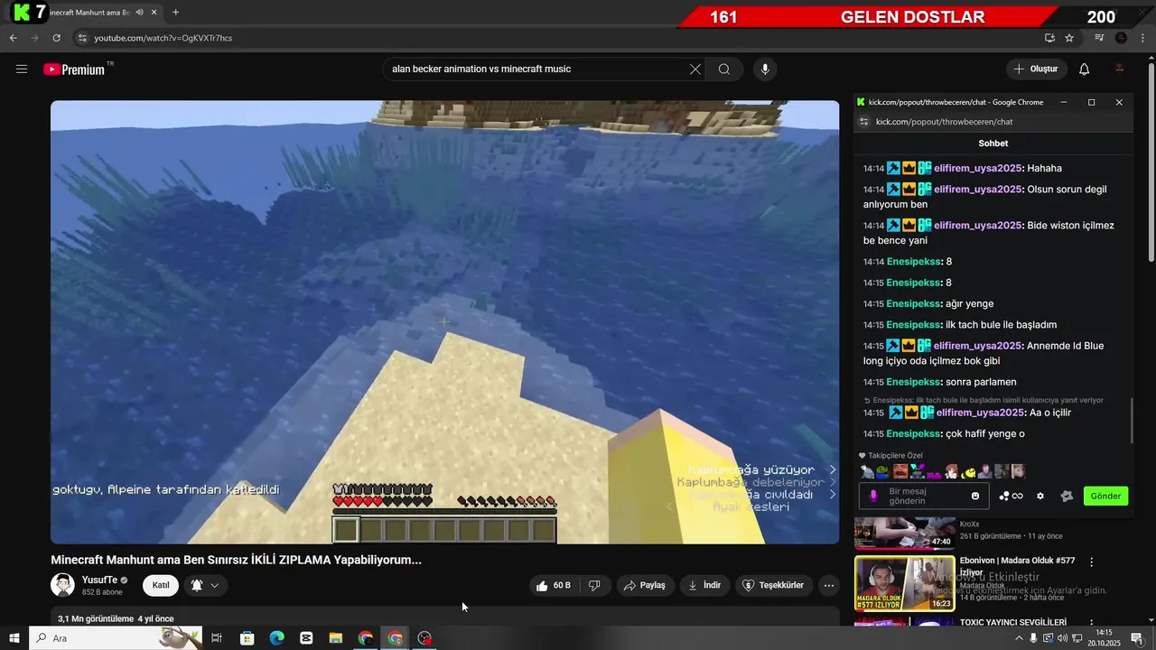Open a new browser tab
The width and height of the screenshot is (1156, 650).
pos(175,13)
